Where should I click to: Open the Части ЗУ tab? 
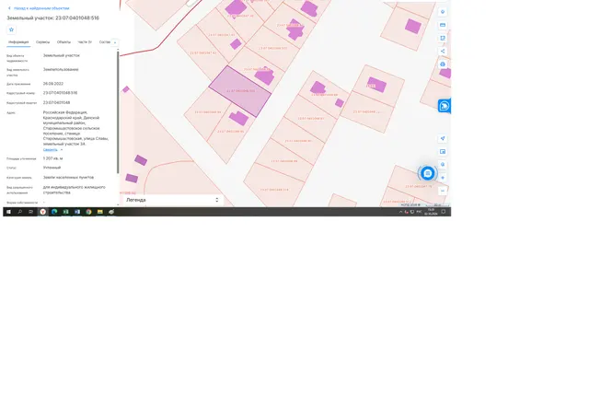85,42
